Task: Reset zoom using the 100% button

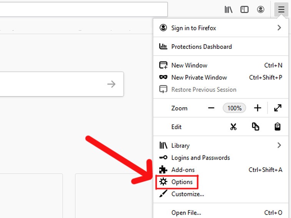Action: click(x=234, y=108)
